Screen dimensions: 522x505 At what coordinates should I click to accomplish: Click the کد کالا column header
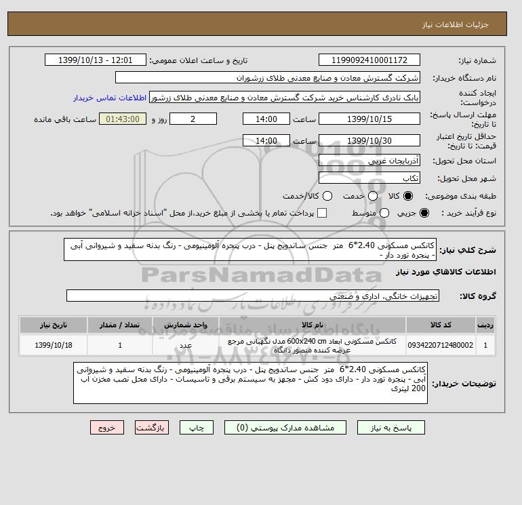pos(441,325)
